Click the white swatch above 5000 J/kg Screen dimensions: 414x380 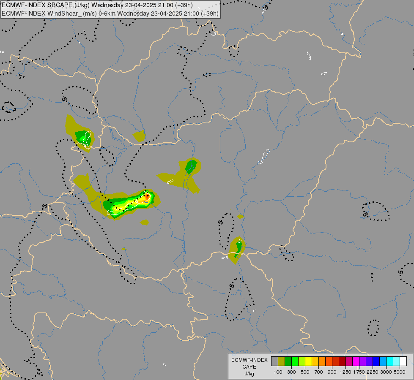403,361
